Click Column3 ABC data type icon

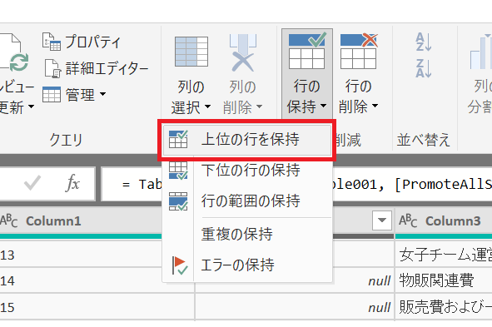point(408,221)
